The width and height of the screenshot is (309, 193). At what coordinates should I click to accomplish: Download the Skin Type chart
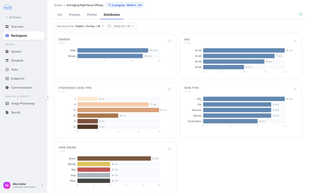coord(295,89)
